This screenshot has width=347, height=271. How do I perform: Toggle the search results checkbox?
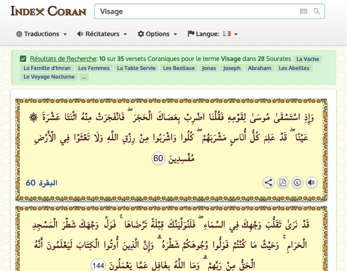23,59
